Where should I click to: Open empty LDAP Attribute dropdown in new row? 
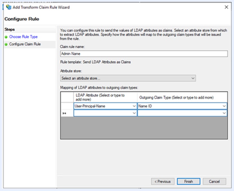[x=134, y=113]
